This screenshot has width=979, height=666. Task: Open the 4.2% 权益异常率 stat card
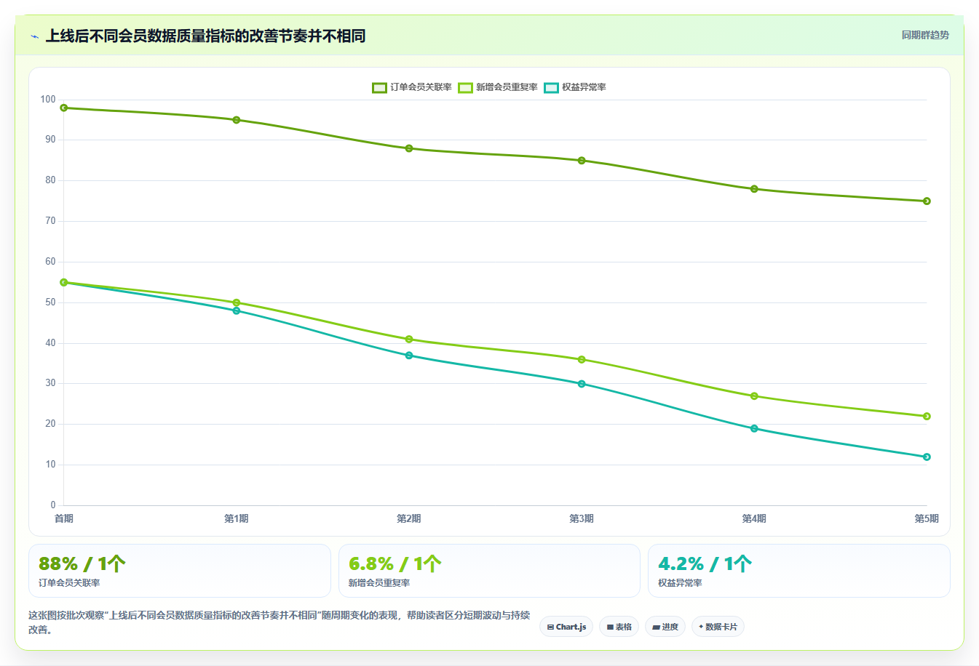coord(799,571)
